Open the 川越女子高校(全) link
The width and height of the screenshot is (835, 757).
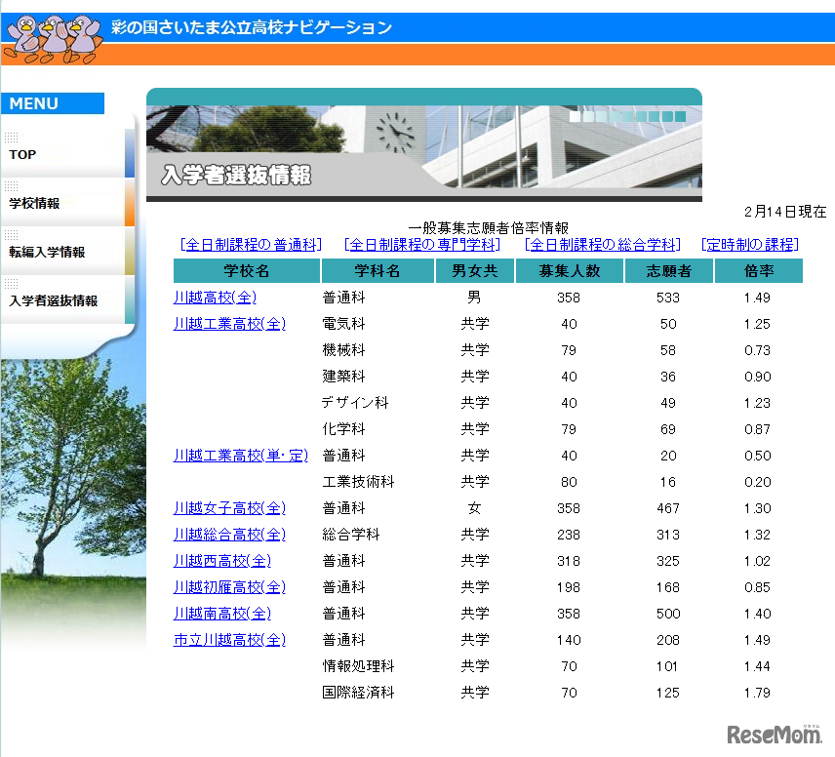click(x=229, y=508)
